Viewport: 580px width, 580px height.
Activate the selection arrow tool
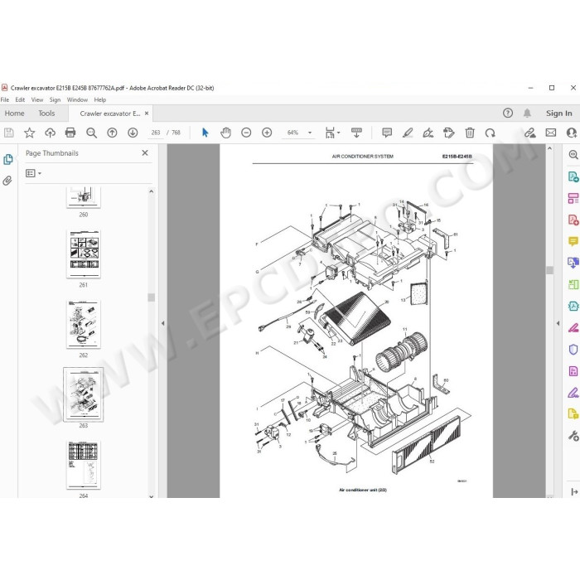point(205,133)
